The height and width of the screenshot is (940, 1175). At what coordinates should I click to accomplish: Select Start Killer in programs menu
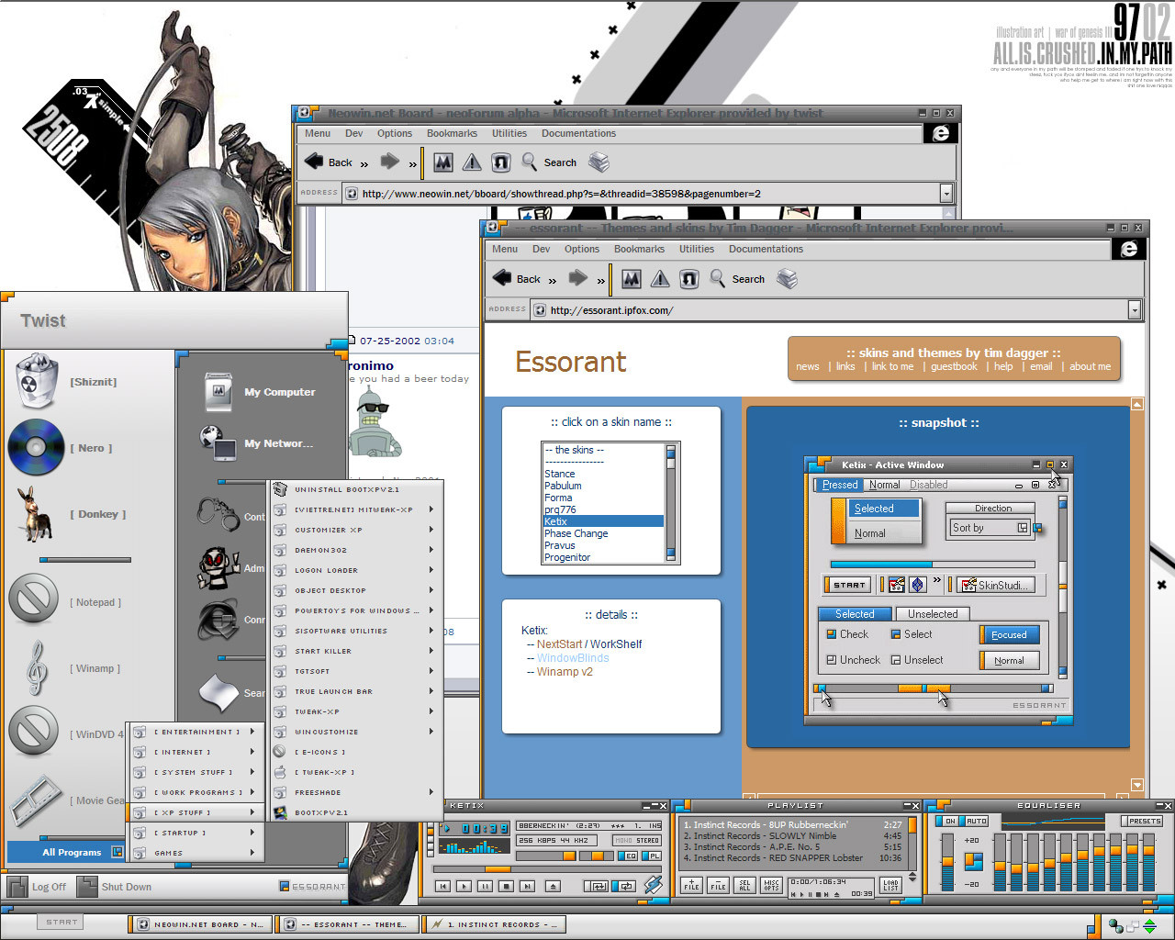pos(353,651)
